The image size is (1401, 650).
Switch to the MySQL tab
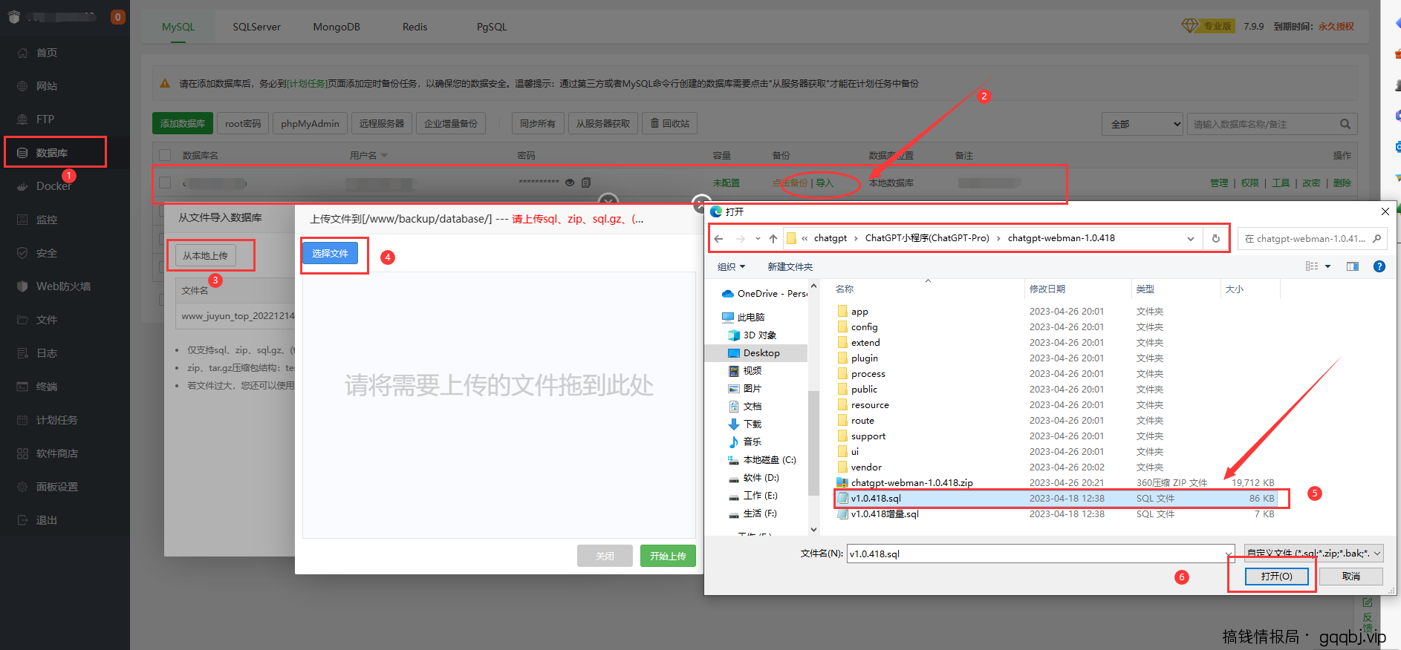coord(178,27)
